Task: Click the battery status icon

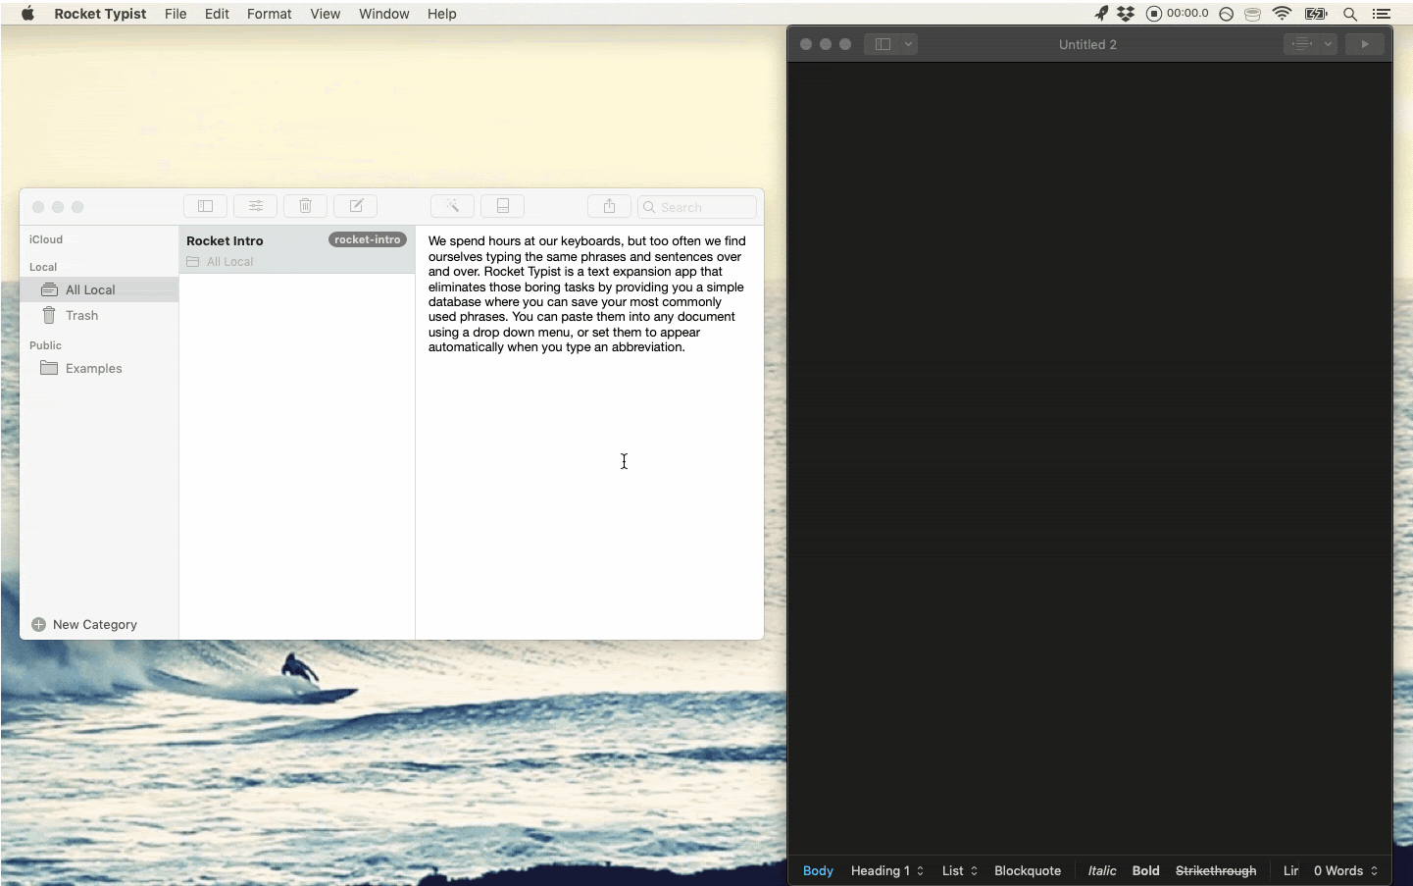Action: [x=1316, y=14]
